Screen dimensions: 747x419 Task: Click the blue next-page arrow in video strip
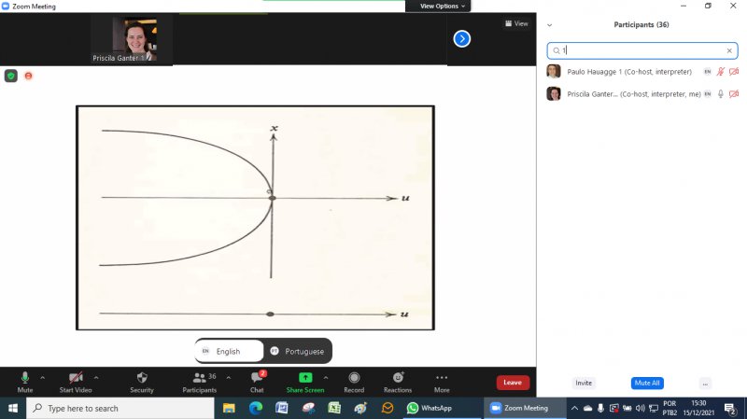click(x=461, y=38)
